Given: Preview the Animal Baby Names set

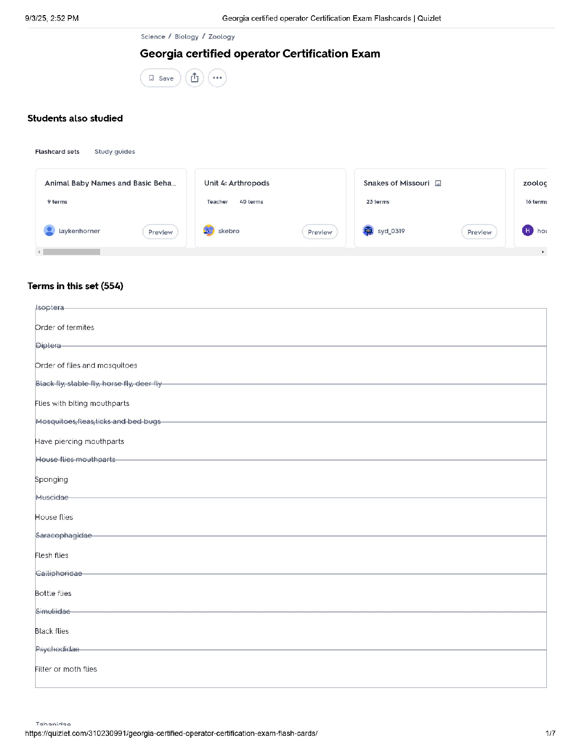Looking at the screenshot, I should (160, 232).
